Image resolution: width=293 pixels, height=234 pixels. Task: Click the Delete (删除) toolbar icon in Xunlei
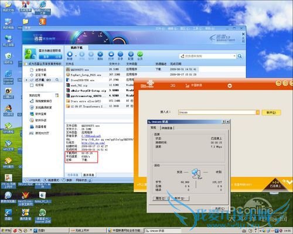[x=100, y=54]
